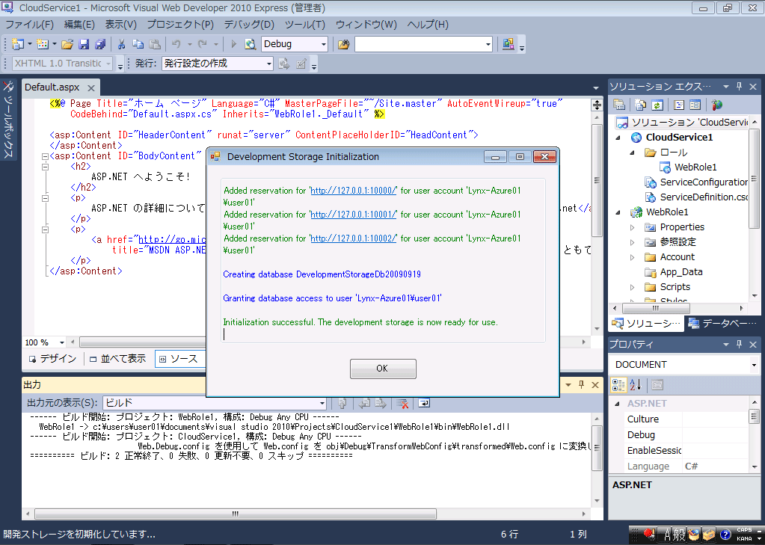Open the 出力元の表示 ビルド dropdown
The height and width of the screenshot is (545, 765).
point(322,403)
